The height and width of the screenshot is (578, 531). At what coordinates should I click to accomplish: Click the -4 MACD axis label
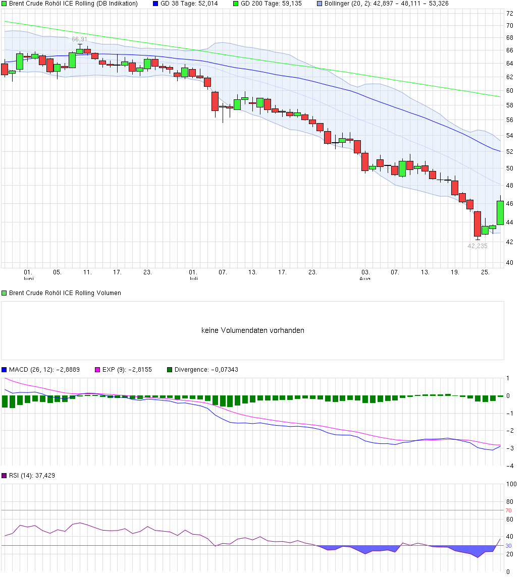click(509, 466)
